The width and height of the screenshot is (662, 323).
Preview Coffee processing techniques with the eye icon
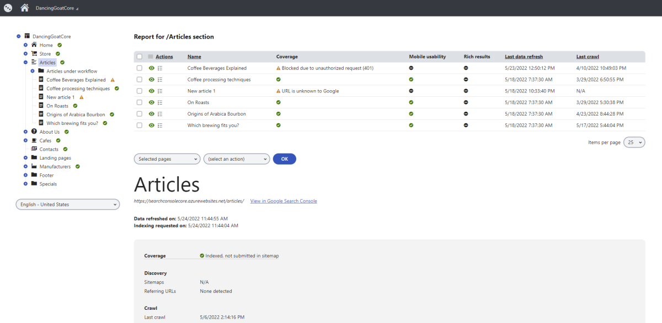pos(151,79)
